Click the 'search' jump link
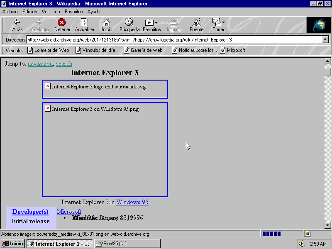This screenshot has height=249, width=332. pyautogui.click(x=64, y=63)
